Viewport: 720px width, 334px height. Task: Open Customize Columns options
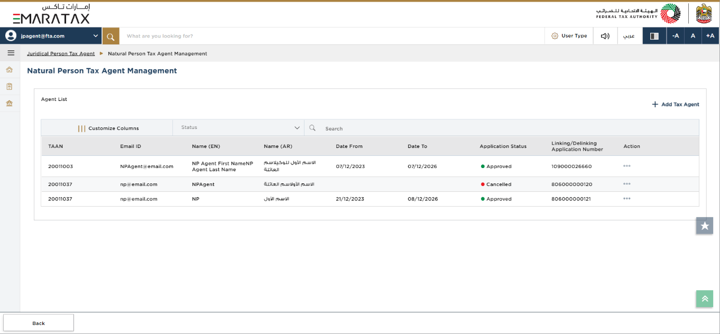(108, 128)
